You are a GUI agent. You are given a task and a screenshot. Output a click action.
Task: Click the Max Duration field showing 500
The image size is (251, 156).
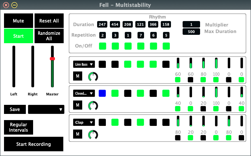click(x=194, y=32)
